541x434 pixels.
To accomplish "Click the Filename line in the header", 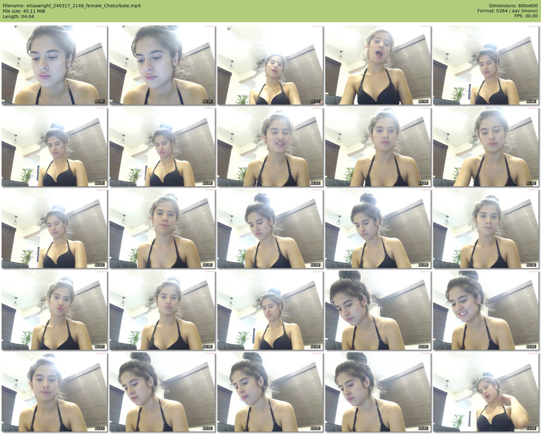I will (72, 6).
